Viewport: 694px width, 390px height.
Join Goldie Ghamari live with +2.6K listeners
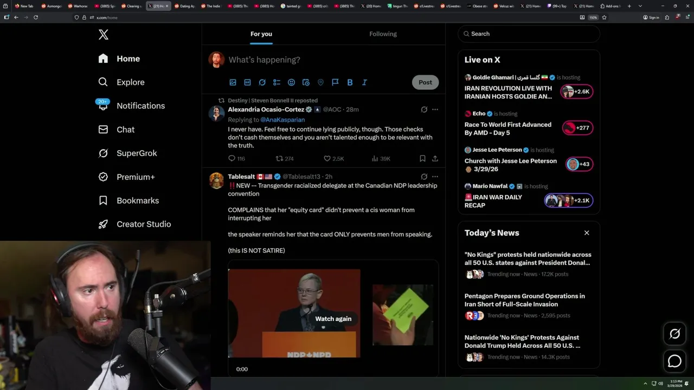click(x=577, y=92)
